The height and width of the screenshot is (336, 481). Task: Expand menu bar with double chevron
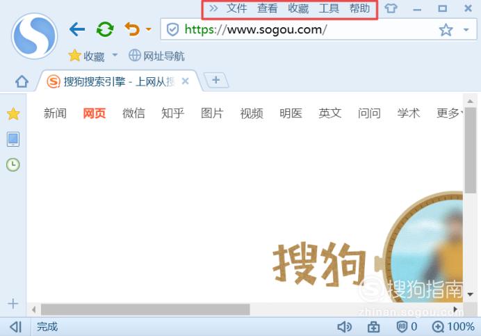(213, 8)
